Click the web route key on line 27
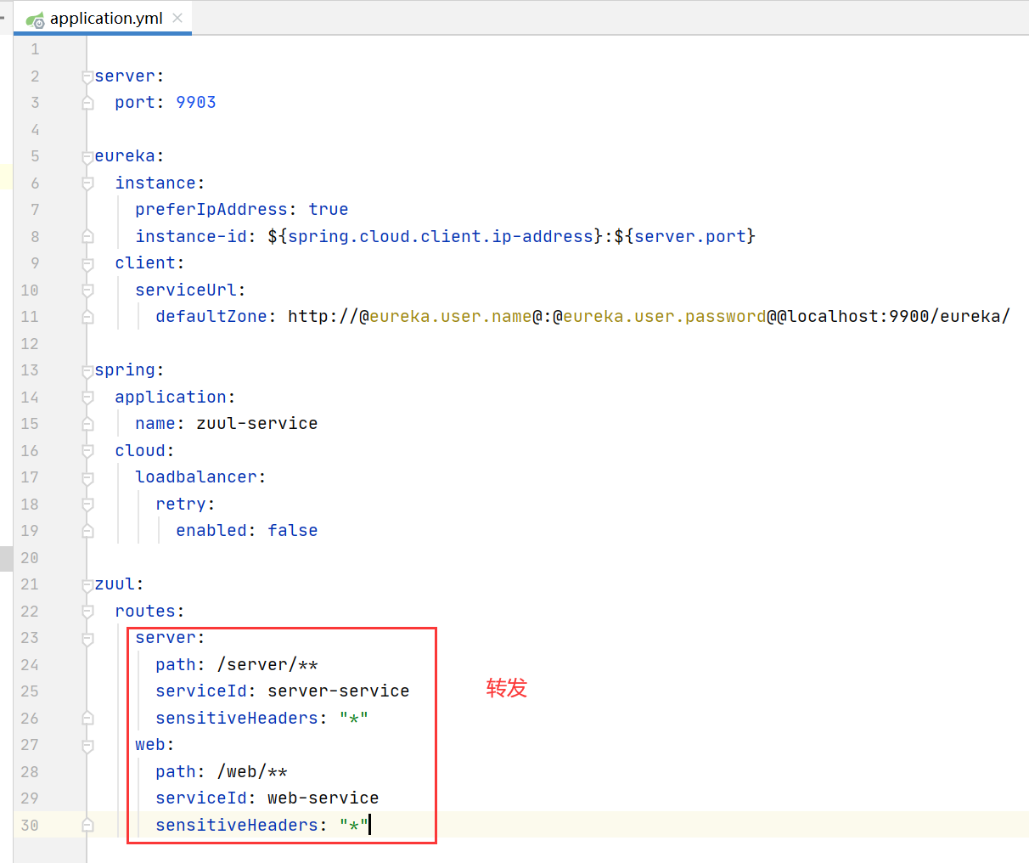Viewport: 1029px width, 863px height. 150,745
